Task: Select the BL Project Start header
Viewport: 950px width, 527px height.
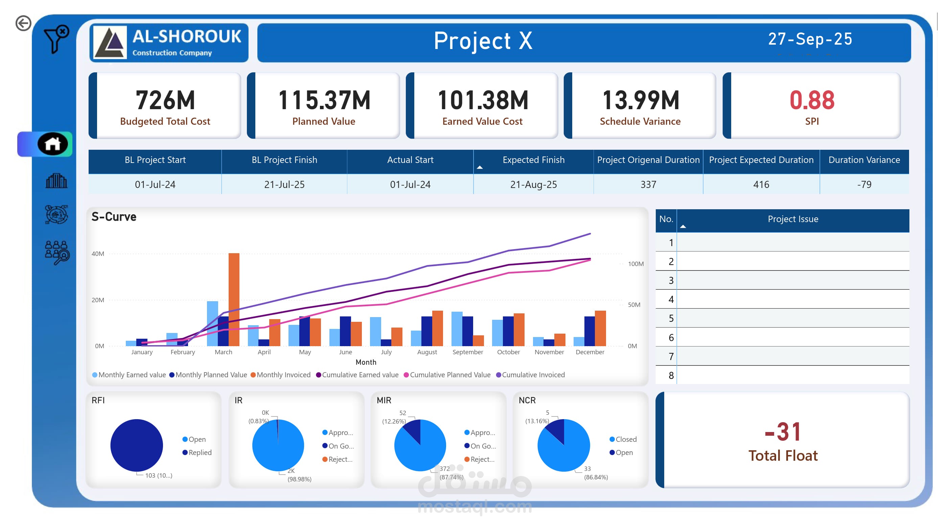Action: [155, 160]
